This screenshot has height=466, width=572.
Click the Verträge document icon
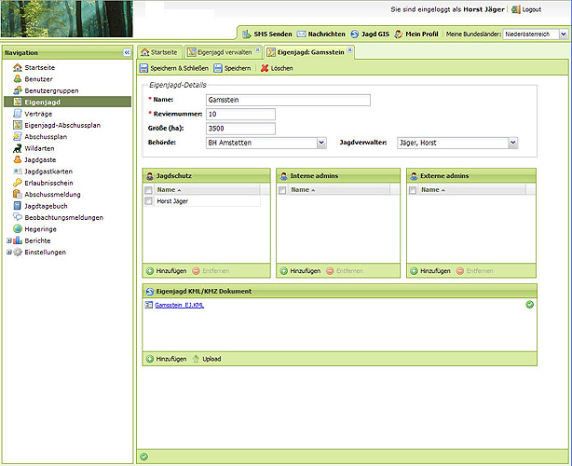tap(18, 114)
